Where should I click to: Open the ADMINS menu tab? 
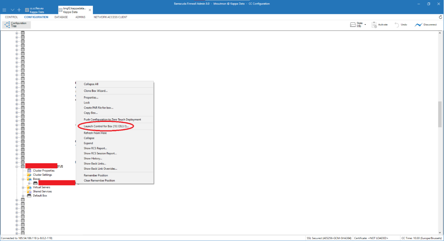coord(80,17)
